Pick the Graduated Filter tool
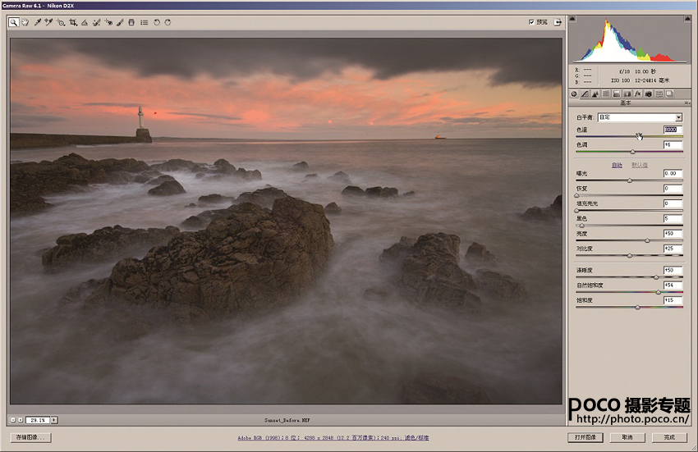The width and height of the screenshot is (698, 452). click(131, 22)
